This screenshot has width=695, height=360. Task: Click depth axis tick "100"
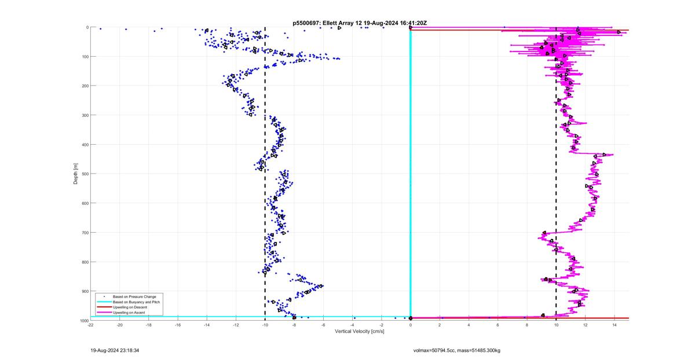pyautogui.click(x=85, y=57)
